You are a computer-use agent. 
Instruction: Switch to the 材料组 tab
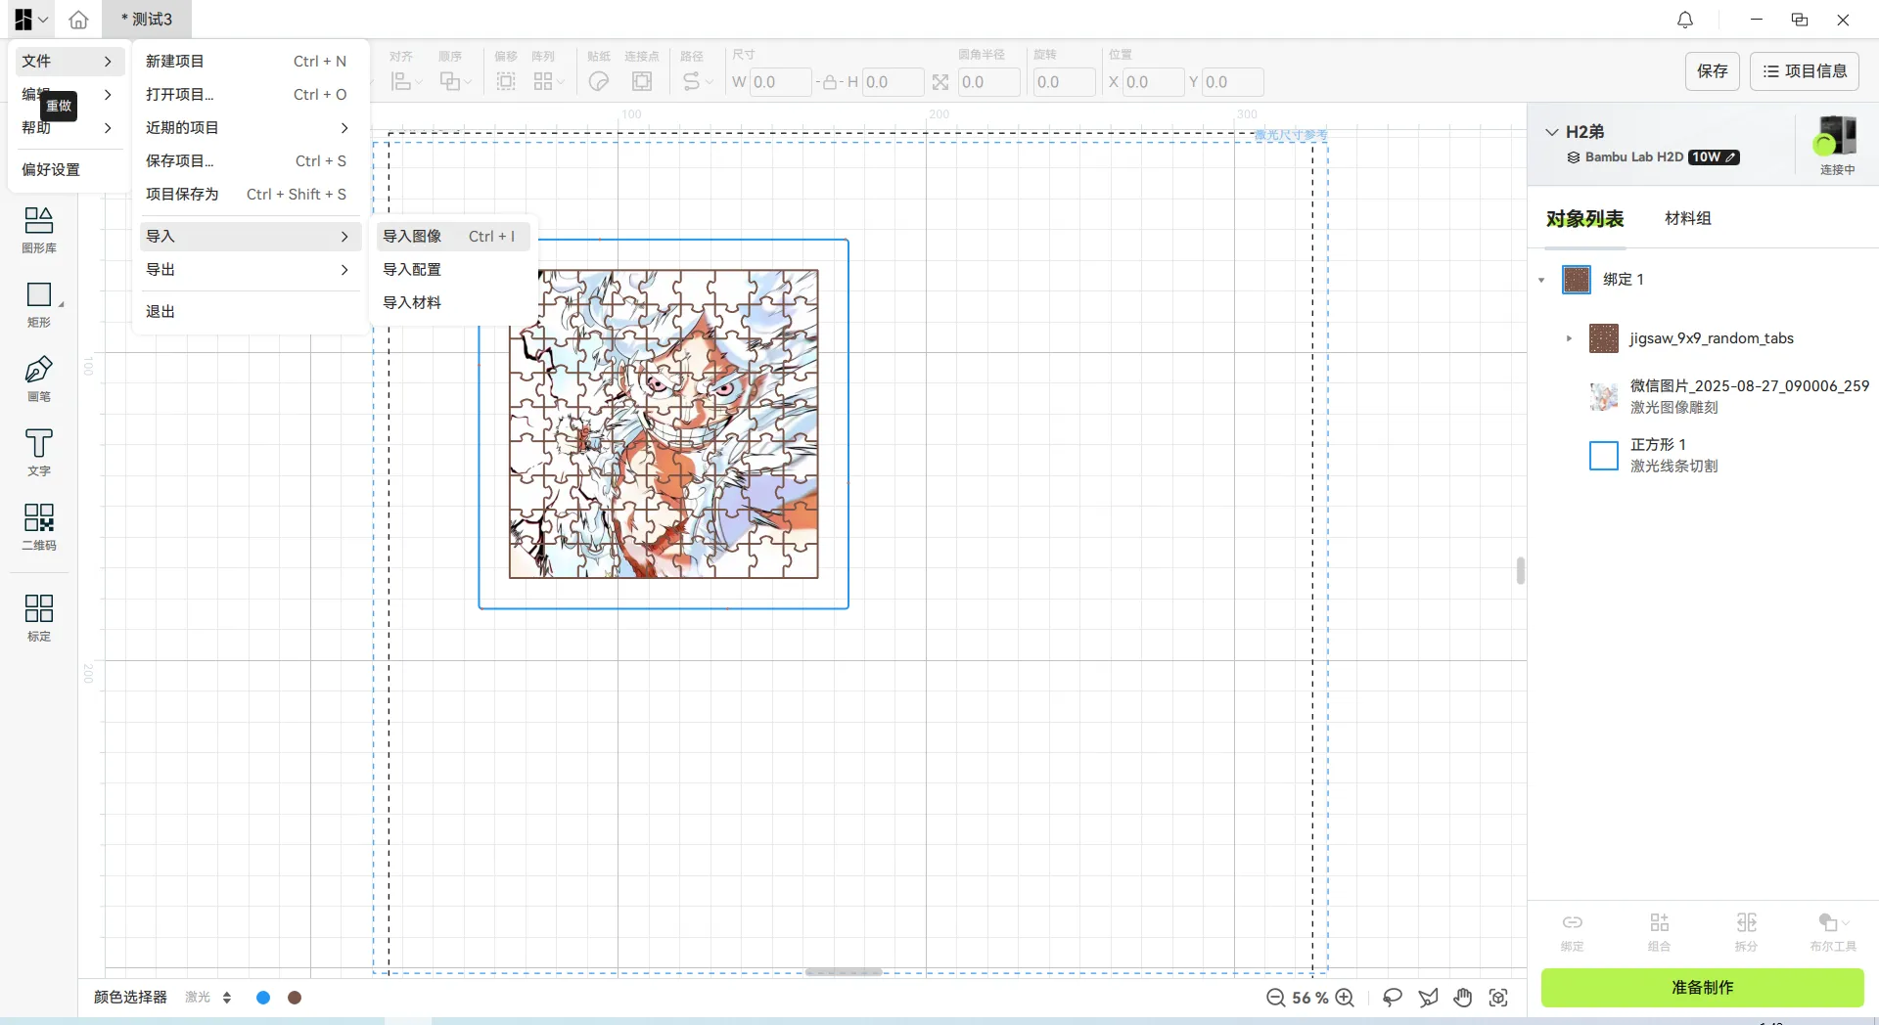1688,218
